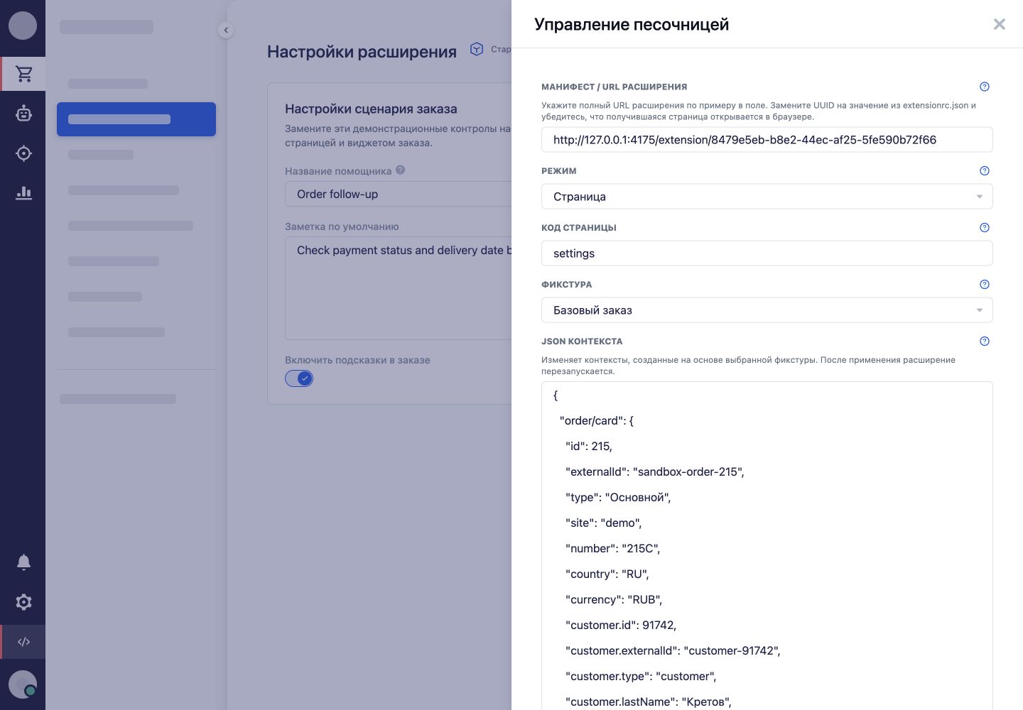The width and height of the screenshot is (1023, 710).
Task: Expand the Фикстура dropdown showing Базовый заказ
Action: pyautogui.click(x=767, y=310)
